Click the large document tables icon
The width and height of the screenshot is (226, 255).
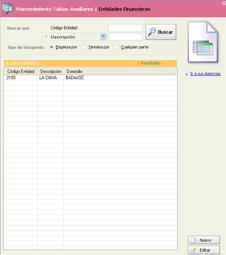(x=203, y=42)
